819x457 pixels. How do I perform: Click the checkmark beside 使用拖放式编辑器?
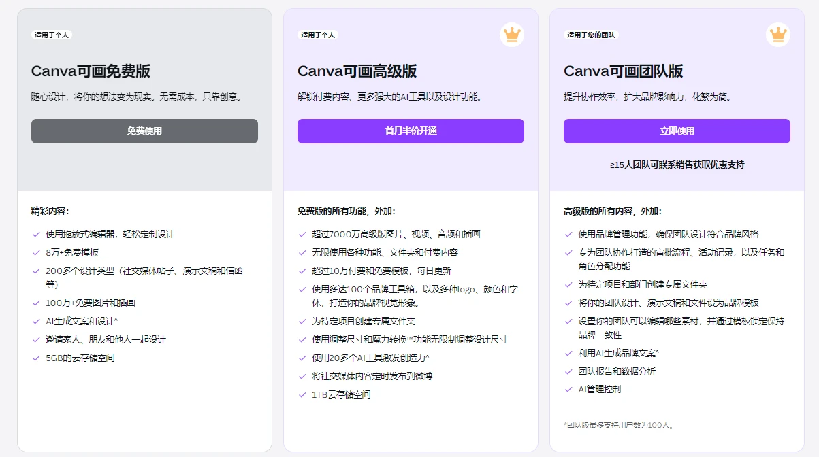(x=36, y=234)
